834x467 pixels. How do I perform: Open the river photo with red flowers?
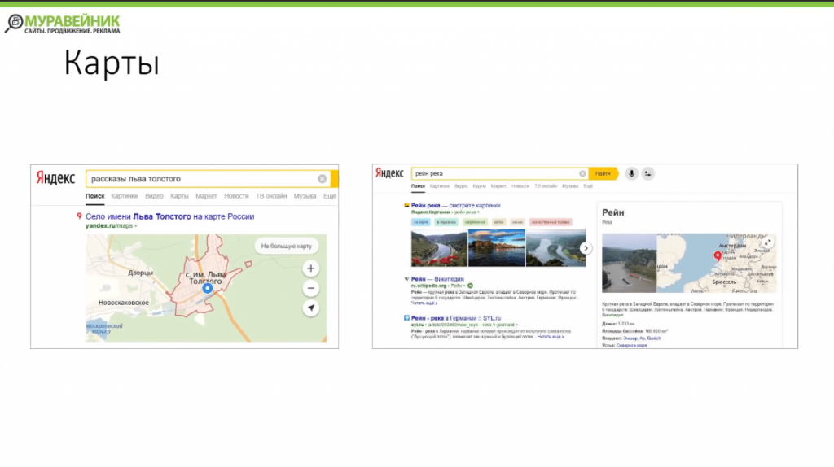point(439,248)
